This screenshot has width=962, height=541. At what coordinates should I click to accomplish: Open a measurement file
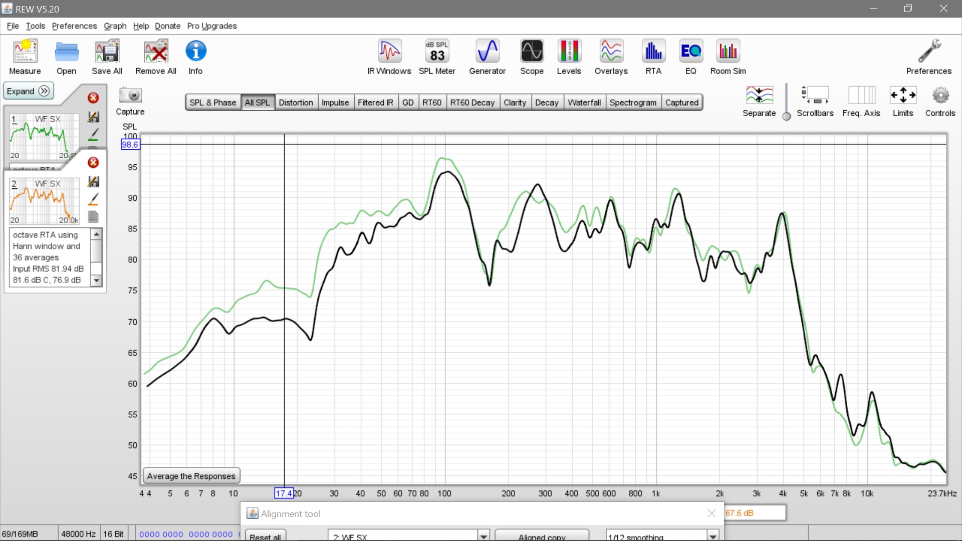66,57
